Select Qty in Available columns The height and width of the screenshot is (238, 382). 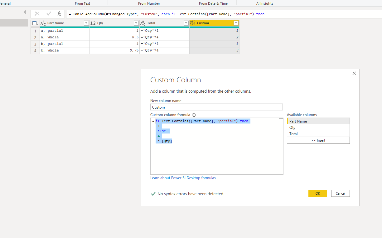click(318, 127)
